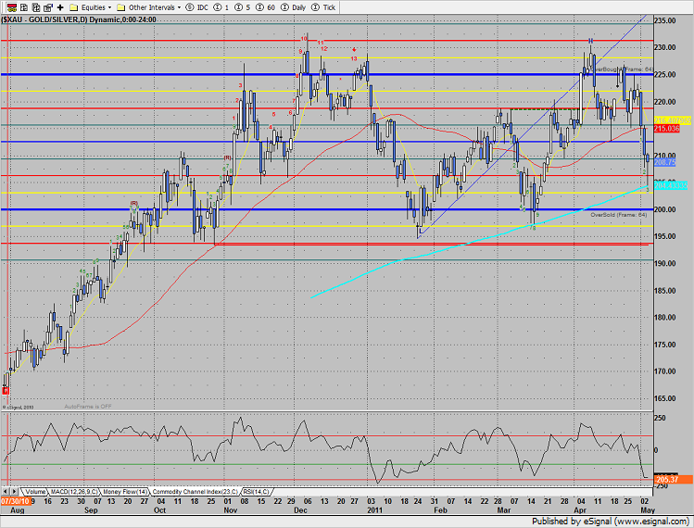694x528 pixels.
Task: Click the May month label on axis
Action: [x=648, y=509]
